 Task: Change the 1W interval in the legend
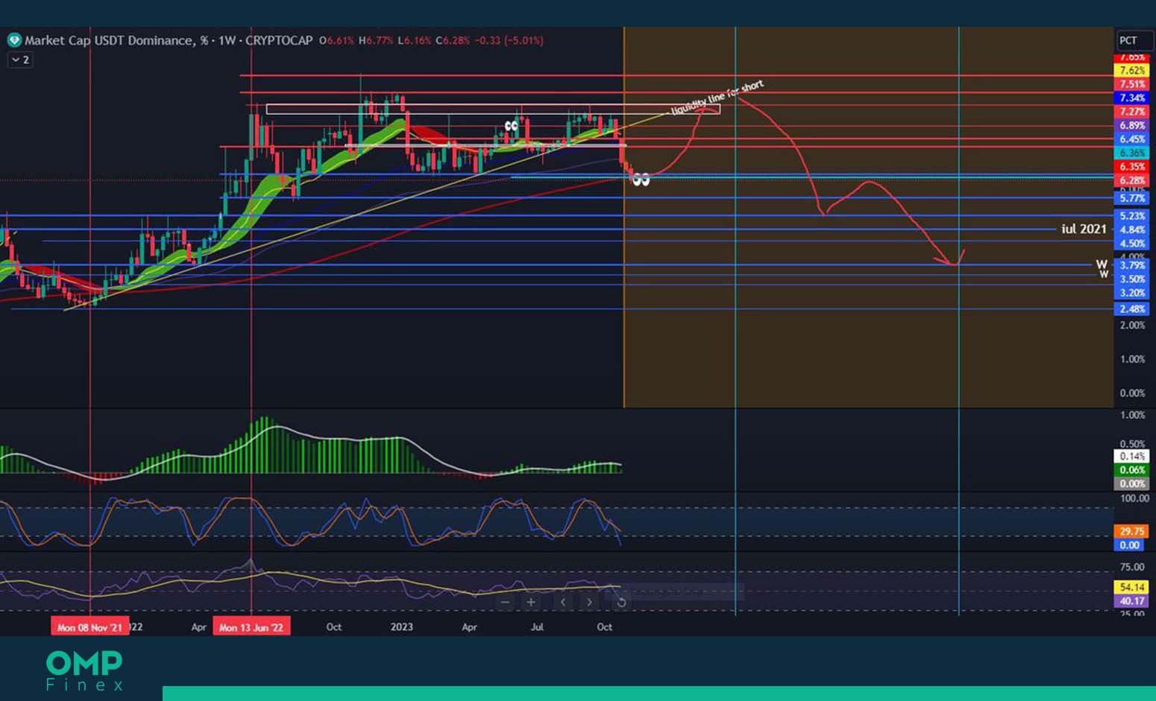pyautogui.click(x=227, y=40)
